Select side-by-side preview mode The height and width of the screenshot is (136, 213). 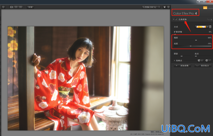coord(20,7)
